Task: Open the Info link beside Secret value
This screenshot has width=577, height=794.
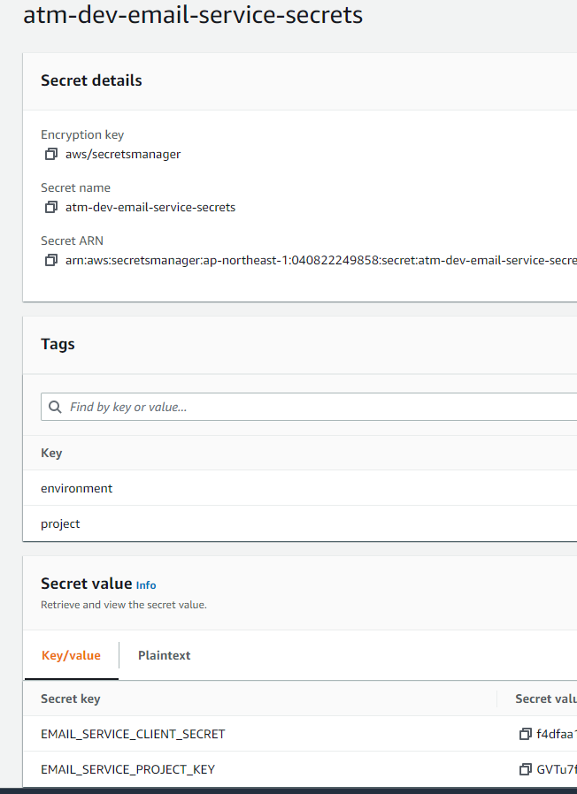Action: [x=146, y=585]
